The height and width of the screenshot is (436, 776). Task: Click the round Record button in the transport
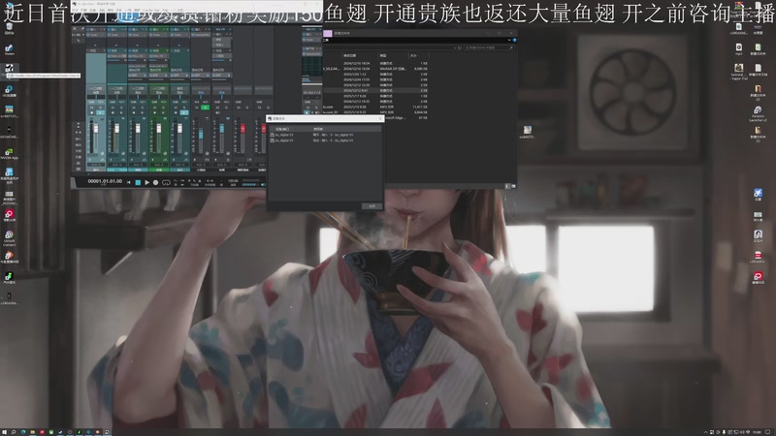point(155,182)
